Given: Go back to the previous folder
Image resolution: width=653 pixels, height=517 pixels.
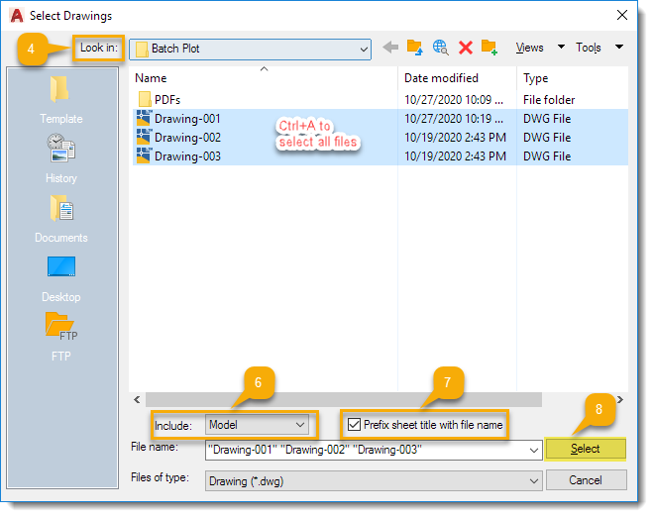Looking at the screenshot, I should [x=390, y=48].
